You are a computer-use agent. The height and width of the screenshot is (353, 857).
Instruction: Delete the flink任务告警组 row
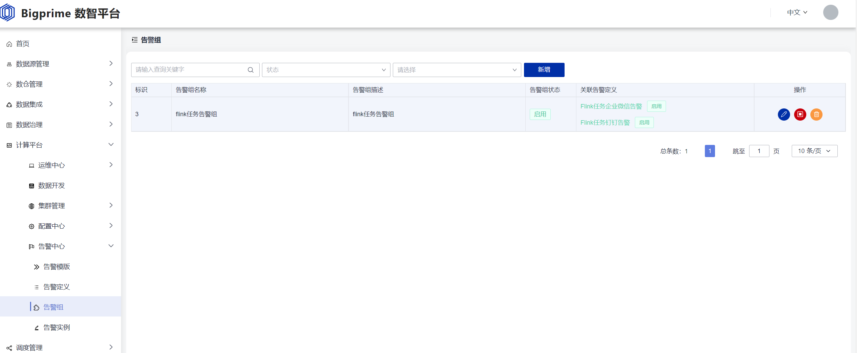(x=816, y=115)
